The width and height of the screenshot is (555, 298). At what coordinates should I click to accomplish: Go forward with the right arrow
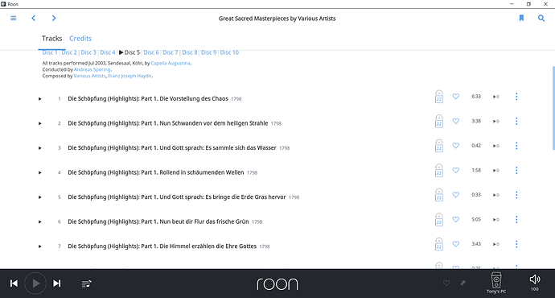click(54, 18)
